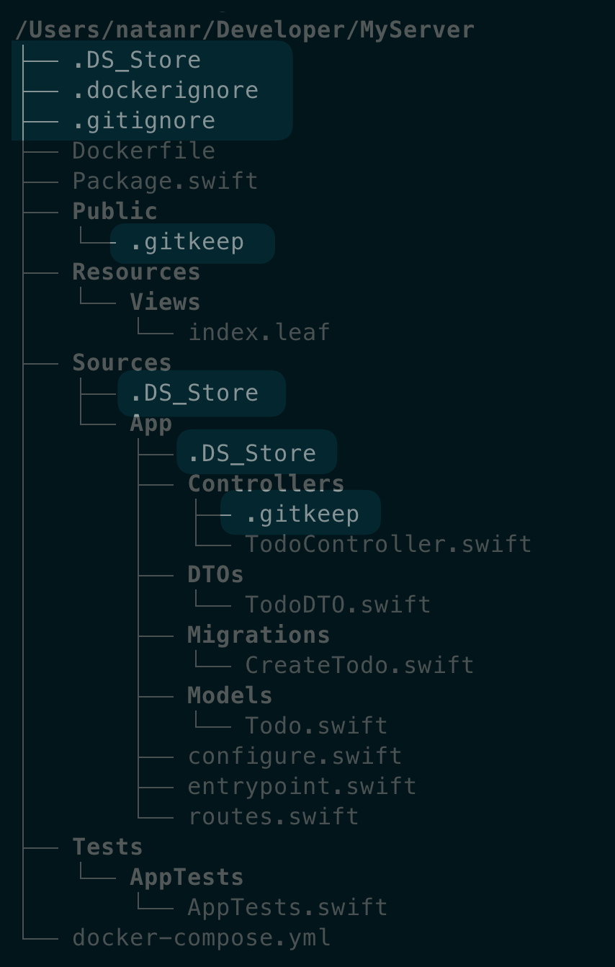Viewport: 615px width, 967px height.
Task: Select routes.swift in the App folder
Action: (x=273, y=817)
